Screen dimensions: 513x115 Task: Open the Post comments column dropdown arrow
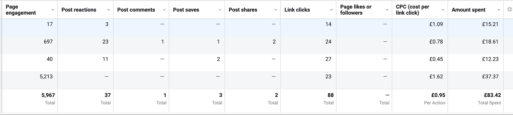tap(164, 10)
